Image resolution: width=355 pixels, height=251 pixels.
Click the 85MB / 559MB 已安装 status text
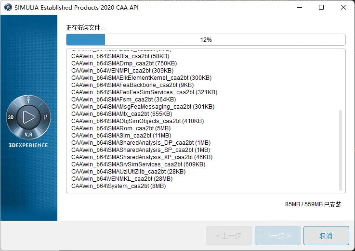point(313,204)
